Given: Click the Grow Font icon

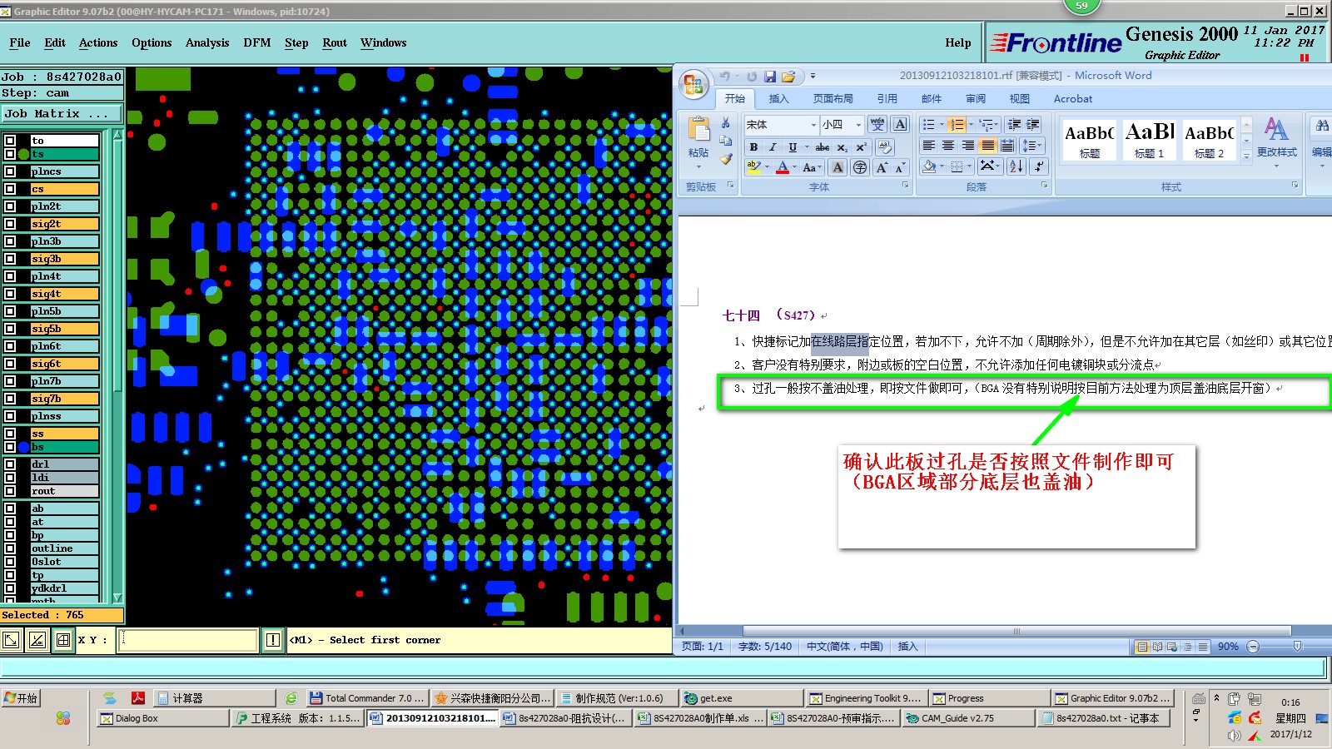Looking at the screenshot, I should point(882,167).
